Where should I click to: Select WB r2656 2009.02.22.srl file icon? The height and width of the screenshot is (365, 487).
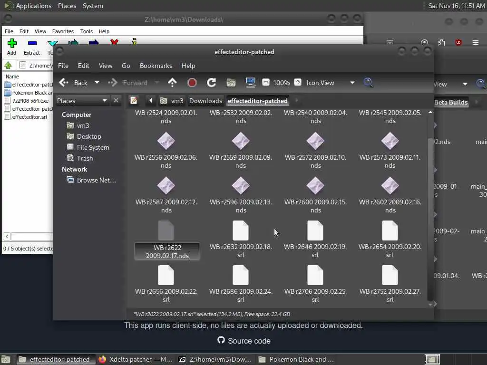[166, 275]
